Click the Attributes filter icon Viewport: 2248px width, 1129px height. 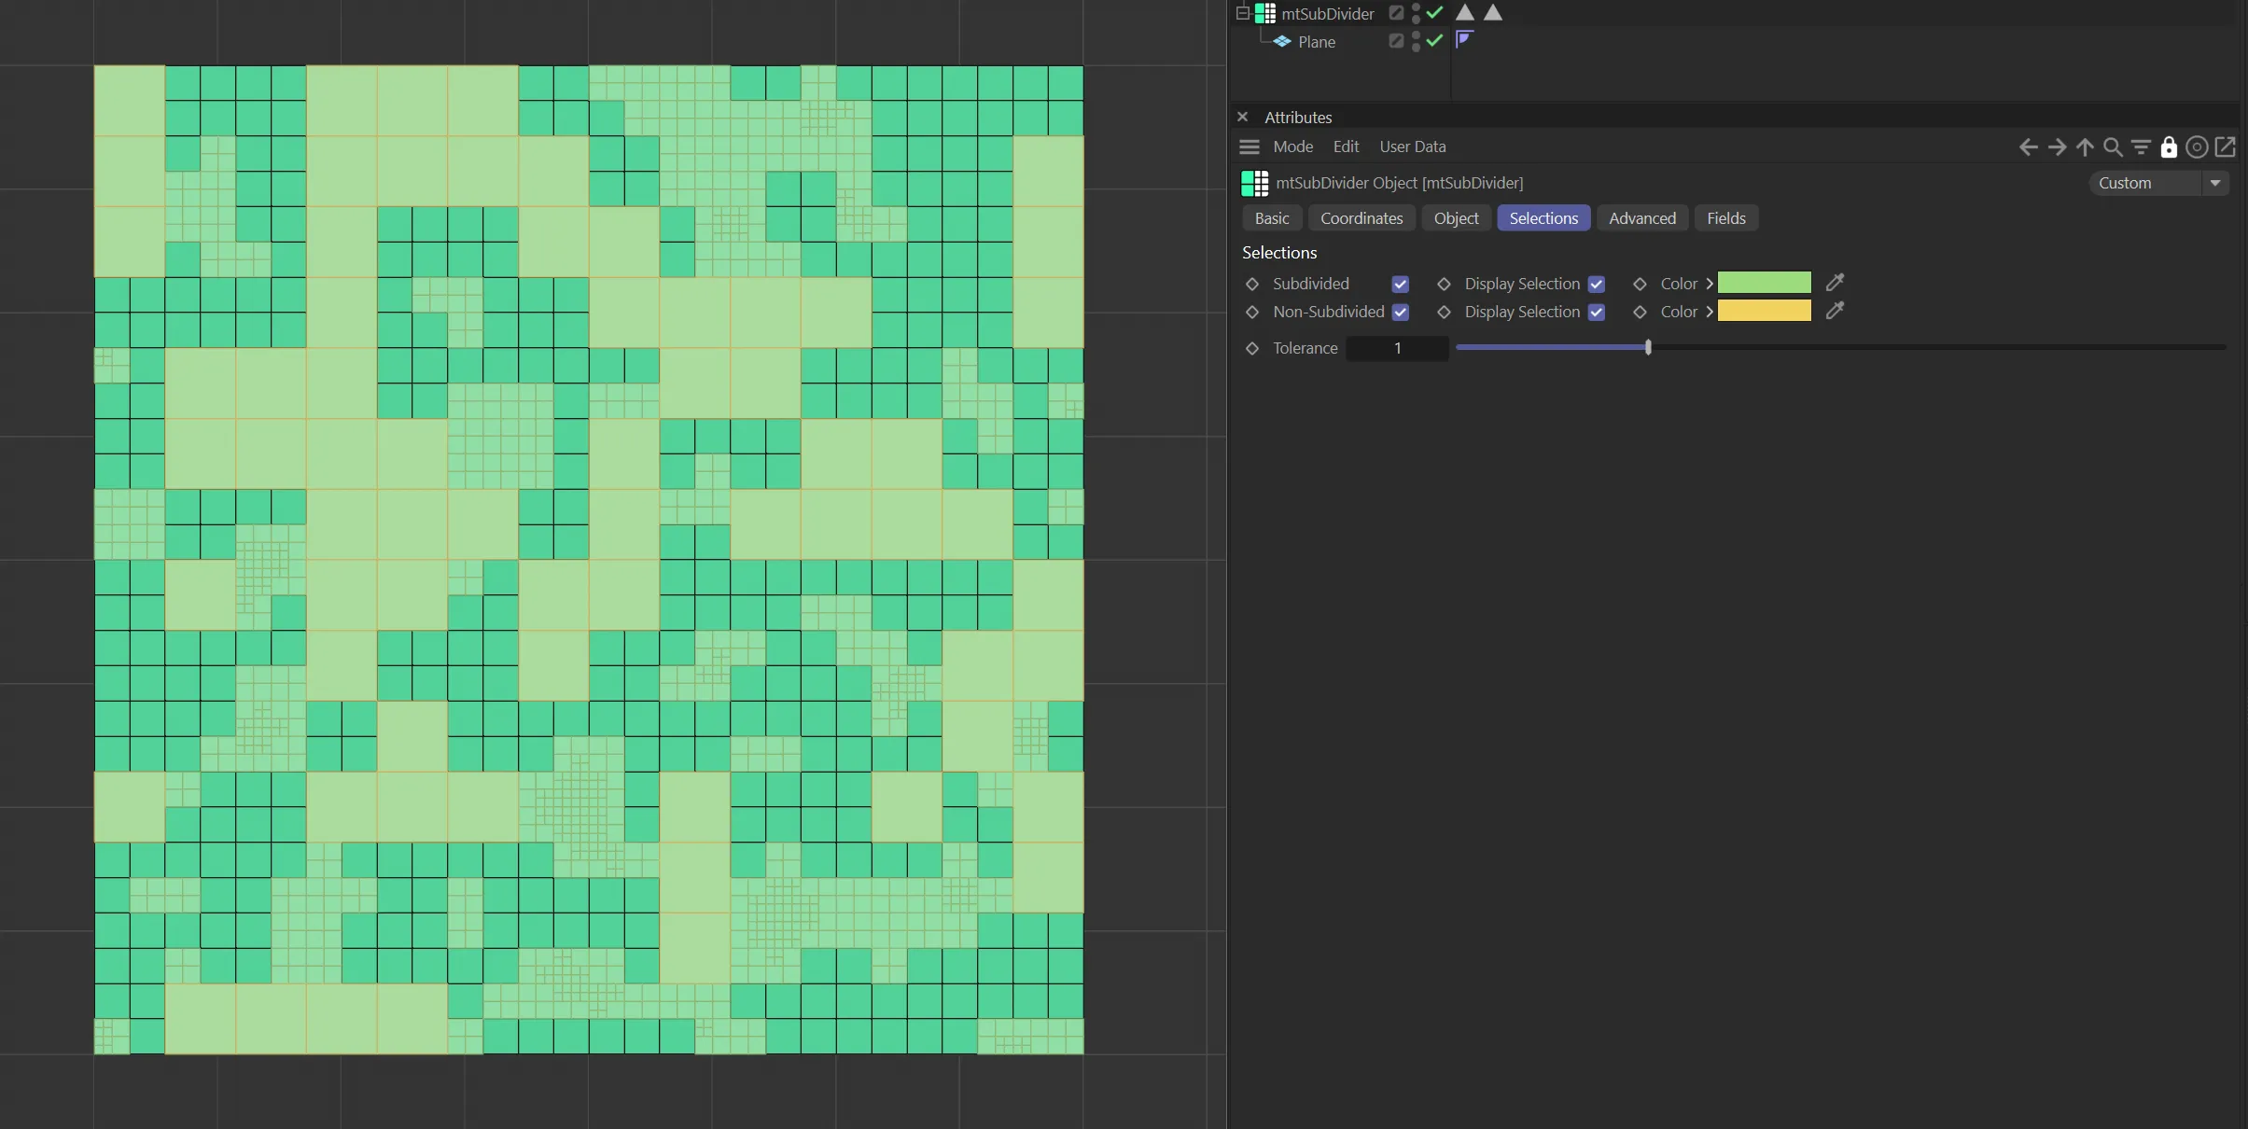coord(2141,147)
